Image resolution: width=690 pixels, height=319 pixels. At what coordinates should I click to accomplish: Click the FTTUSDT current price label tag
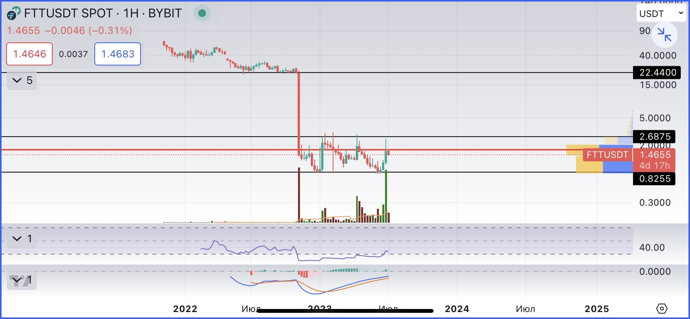(607, 155)
